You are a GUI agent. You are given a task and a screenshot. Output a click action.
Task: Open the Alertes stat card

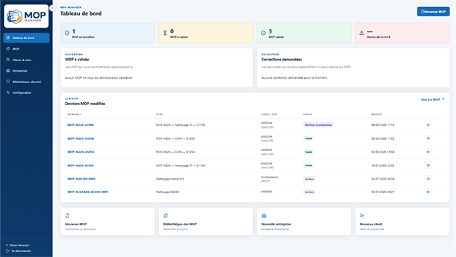402,33
